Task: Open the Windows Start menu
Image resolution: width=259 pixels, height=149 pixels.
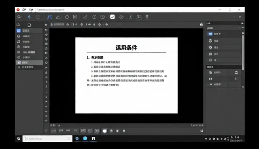Action: pyautogui.click(x=19, y=138)
